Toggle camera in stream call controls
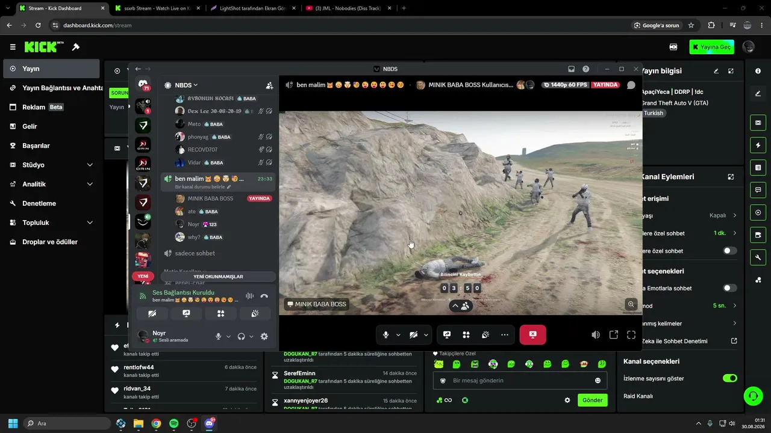Image resolution: width=771 pixels, height=433 pixels. [413, 335]
